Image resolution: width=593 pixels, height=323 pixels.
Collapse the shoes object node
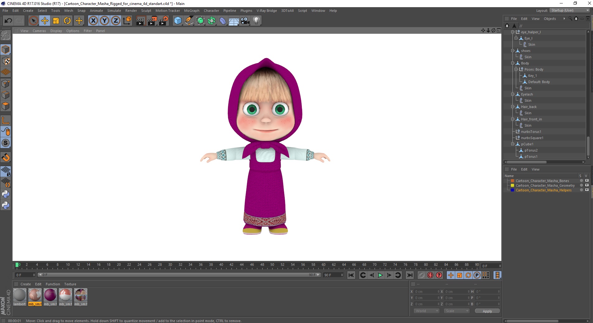coord(512,51)
